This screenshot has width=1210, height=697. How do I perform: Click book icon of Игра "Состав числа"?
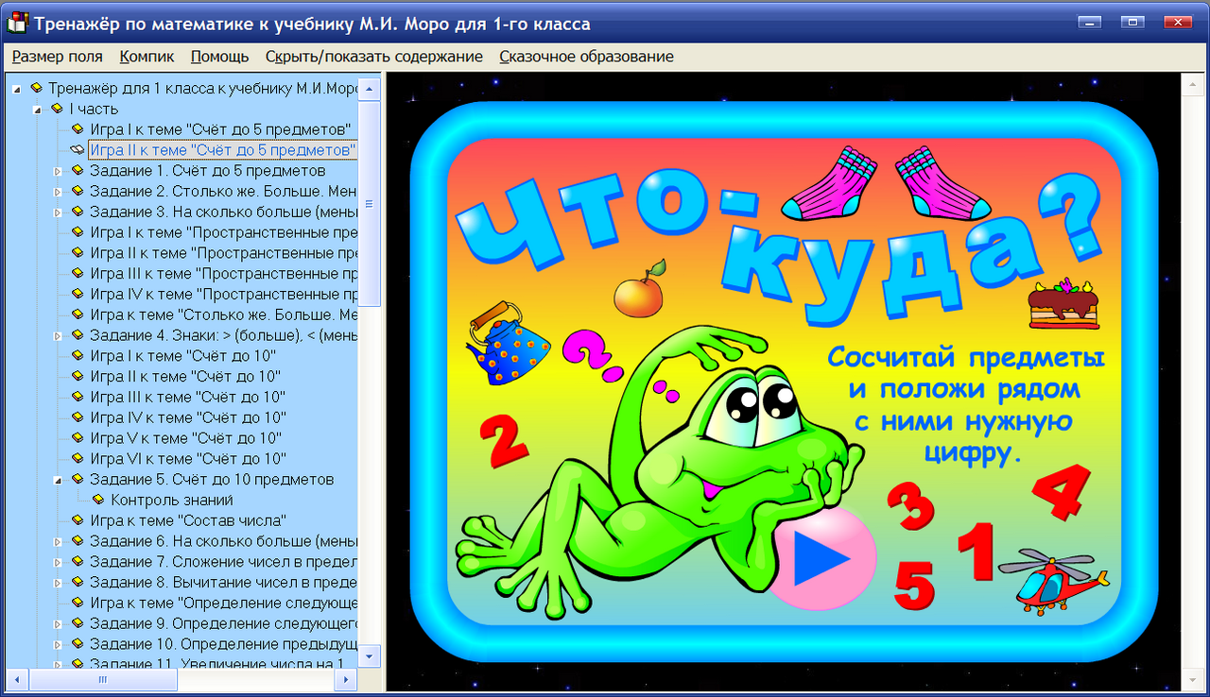pyautogui.click(x=78, y=520)
